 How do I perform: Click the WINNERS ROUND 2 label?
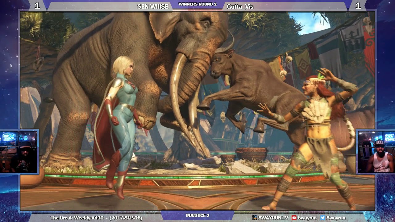click(197, 4)
